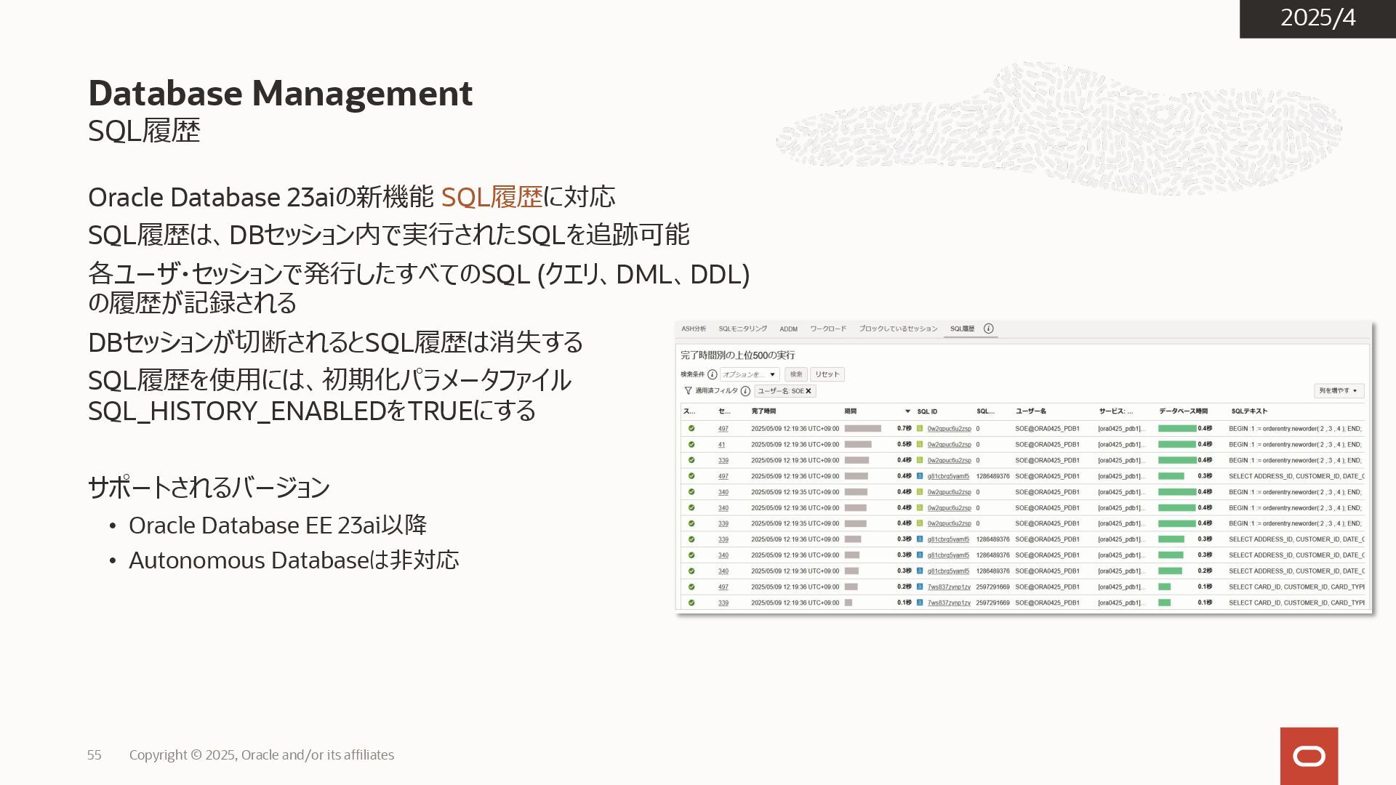This screenshot has width=1396, height=785.
Task: Click success status icon in session 41 row
Action: (691, 445)
